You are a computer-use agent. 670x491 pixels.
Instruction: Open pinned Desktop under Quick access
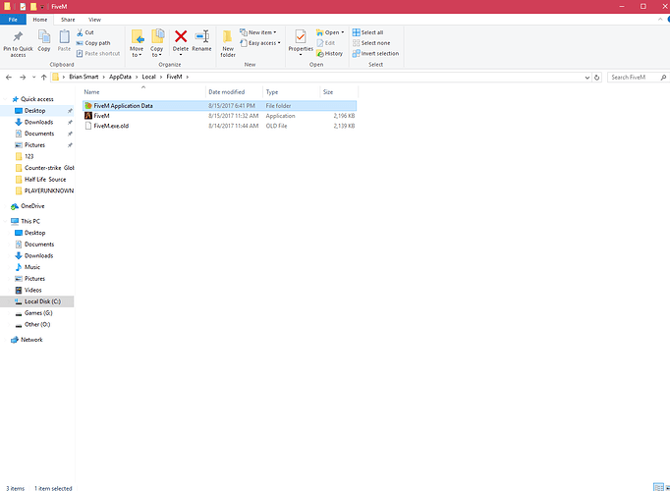(x=34, y=111)
